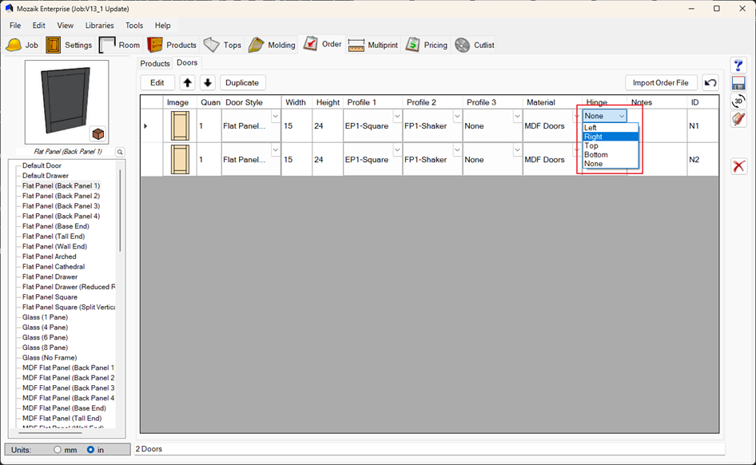Open Profile 3 dropdown in row N1
Image resolution: width=756 pixels, height=465 pixels.
click(x=517, y=117)
